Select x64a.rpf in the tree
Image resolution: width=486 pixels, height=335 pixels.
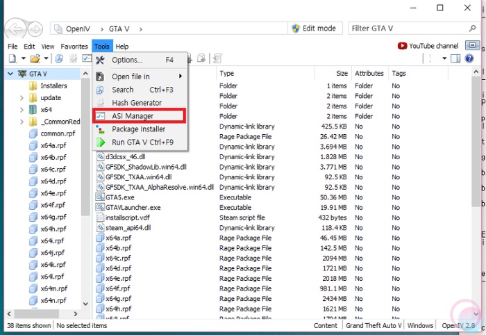53,145
